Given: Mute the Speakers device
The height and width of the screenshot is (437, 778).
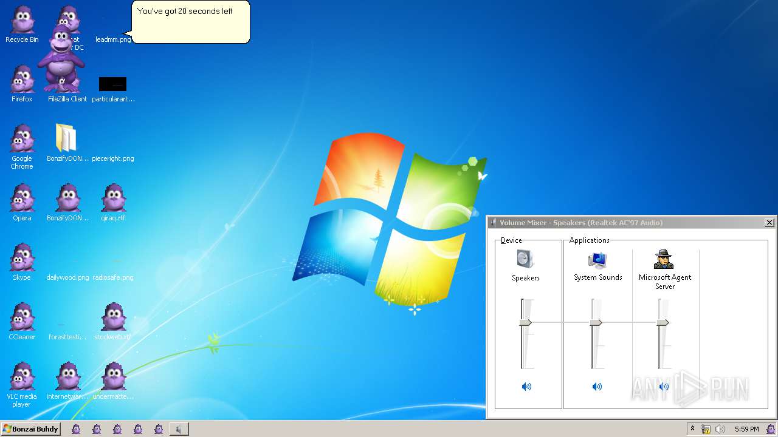Looking at the screenshot, I should (526, 387).
